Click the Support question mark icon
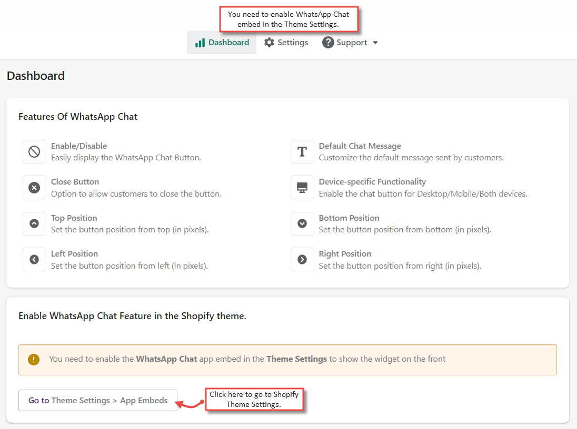The width and height of the screenshot is (577, 429). 328,43
